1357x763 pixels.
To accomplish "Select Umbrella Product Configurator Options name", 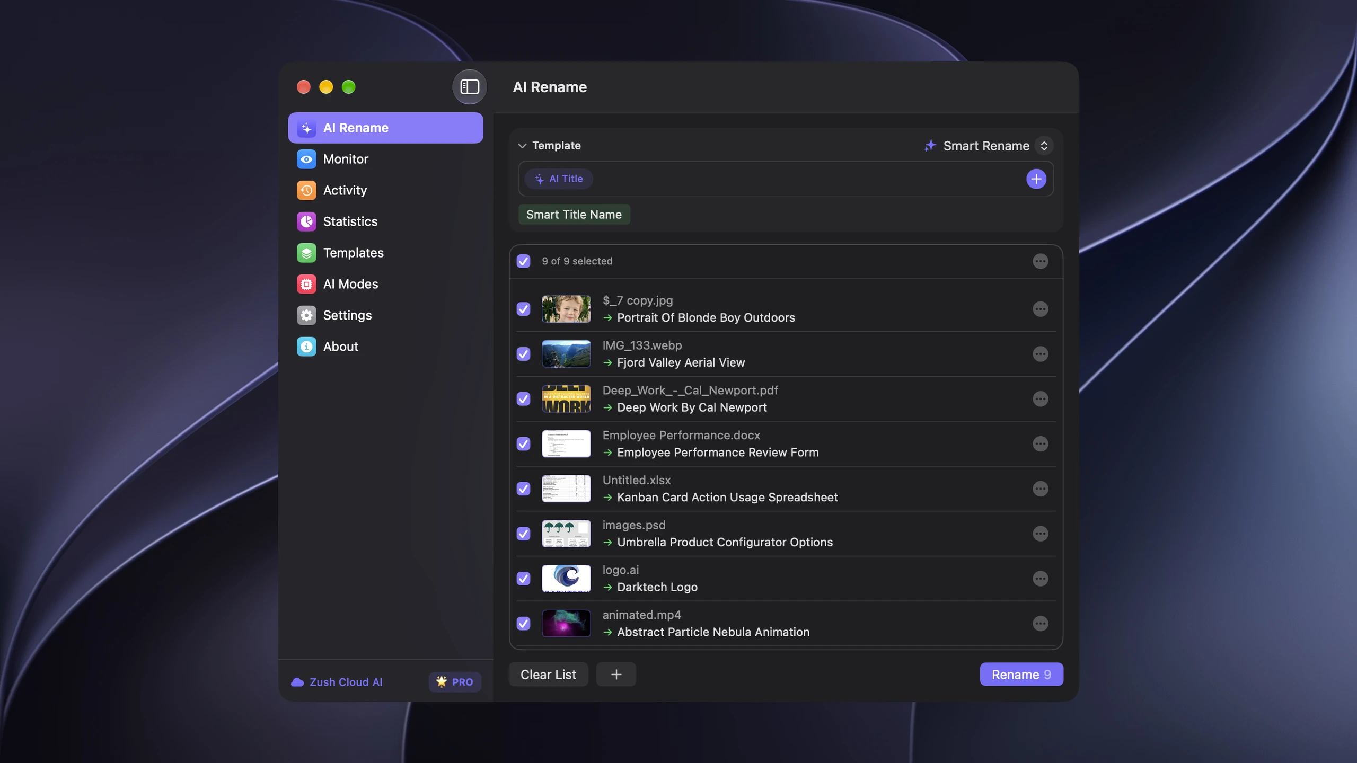I will tap(725, 543).
